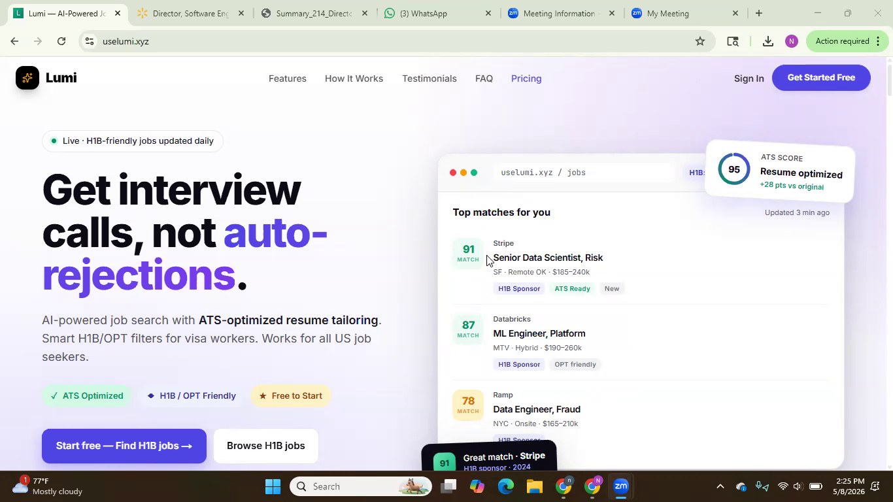Click Start free — Find H1B jobs button

124,446
